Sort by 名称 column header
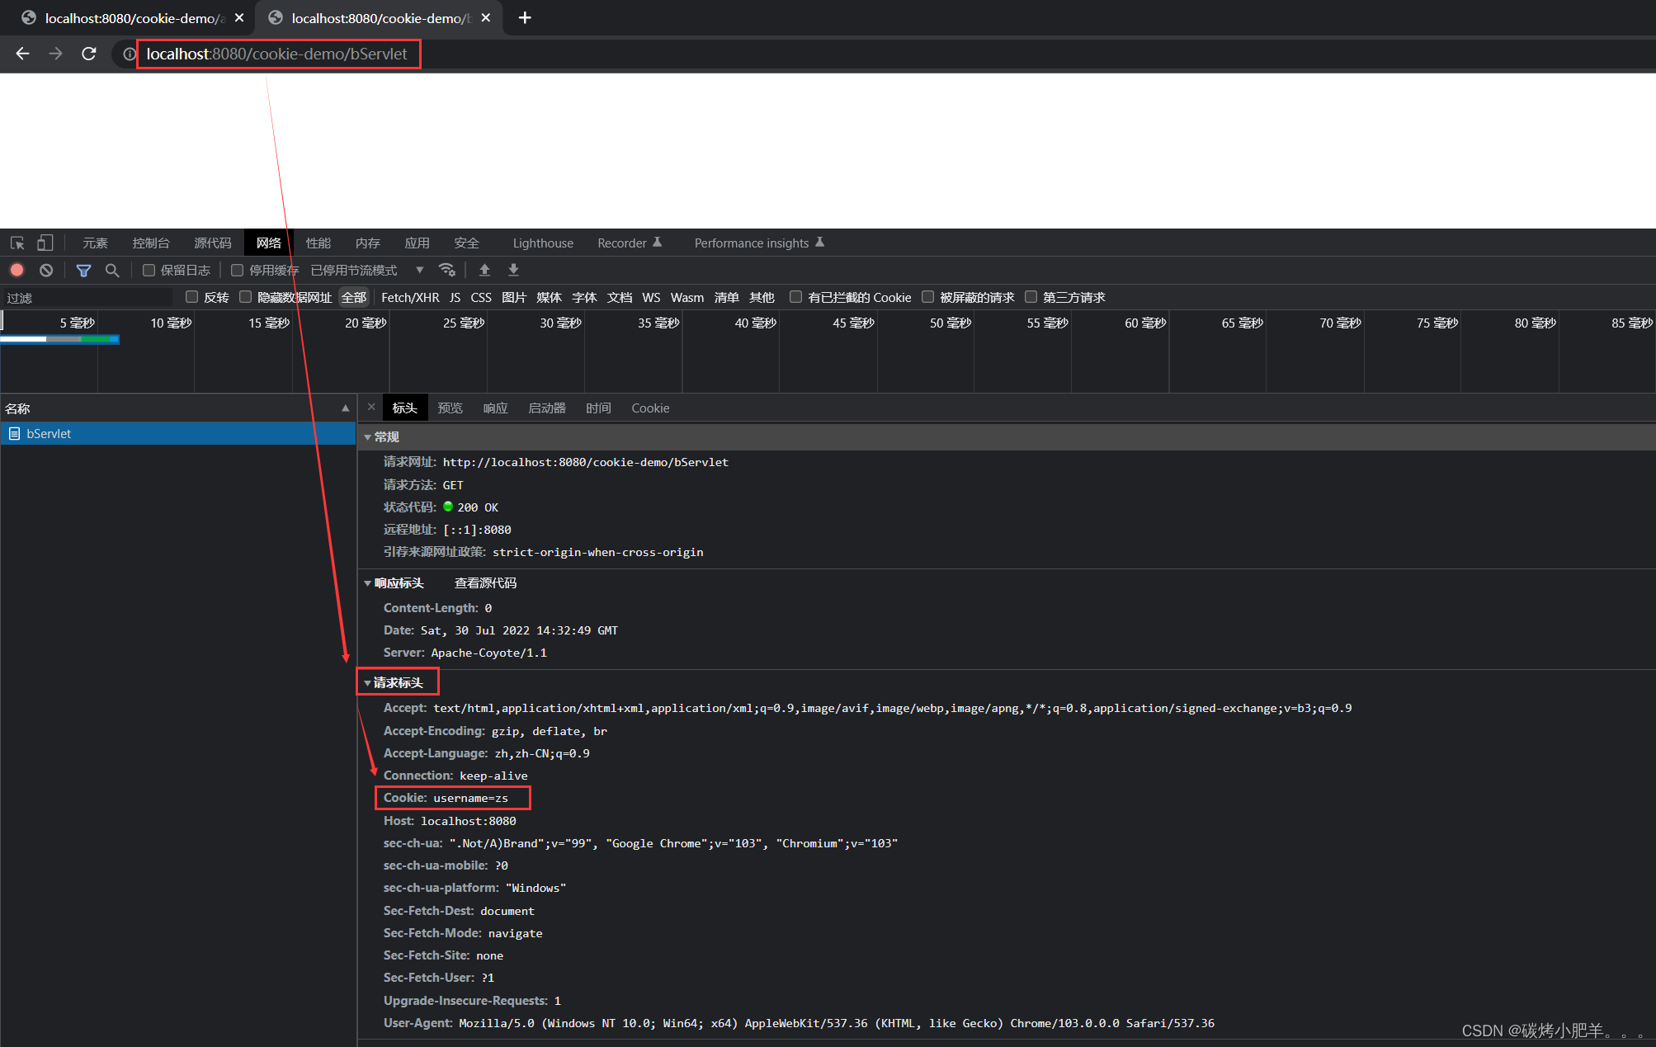The height and width of the screenshot is (1047, 1656). coord(177,408)
